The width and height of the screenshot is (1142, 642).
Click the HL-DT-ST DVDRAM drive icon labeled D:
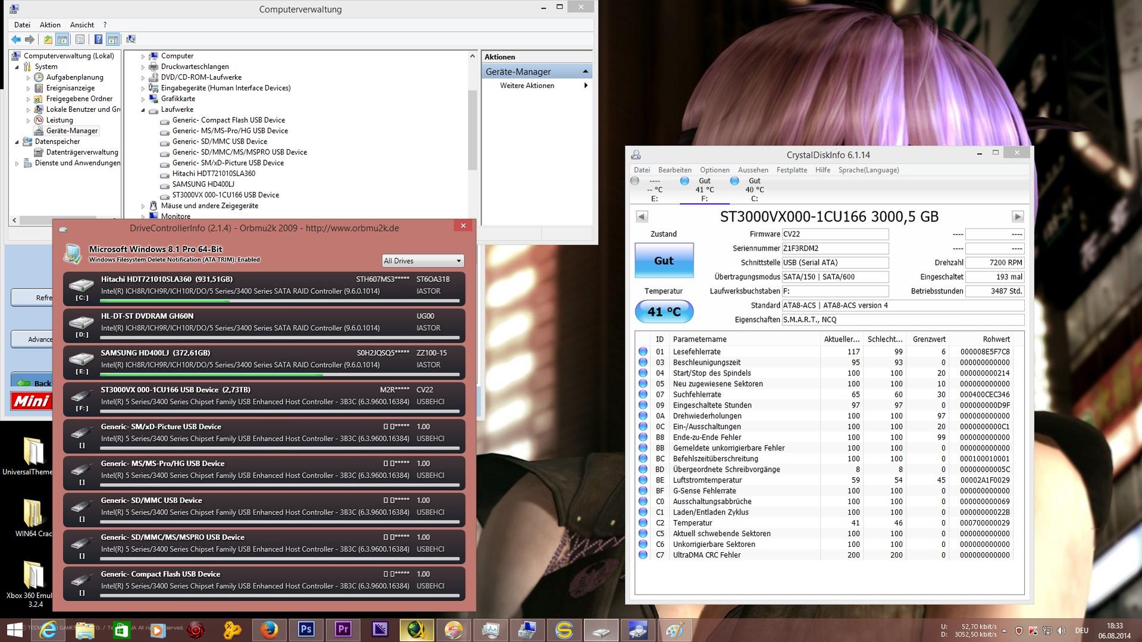[82, 324]
